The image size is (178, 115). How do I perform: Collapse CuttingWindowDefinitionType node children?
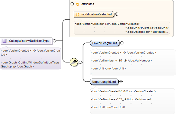55,41
